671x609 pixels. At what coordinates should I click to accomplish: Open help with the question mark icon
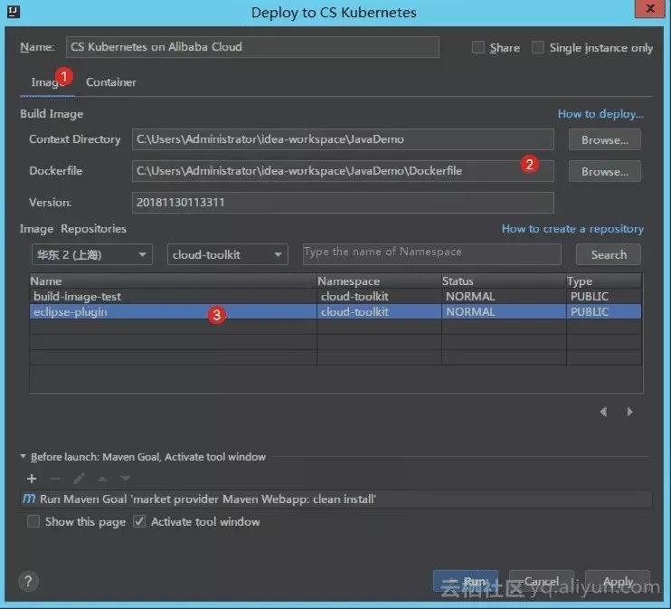[28, 582]
